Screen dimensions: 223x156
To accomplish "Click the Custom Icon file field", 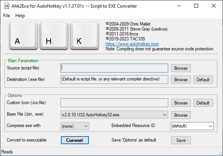I will [114, 103].
